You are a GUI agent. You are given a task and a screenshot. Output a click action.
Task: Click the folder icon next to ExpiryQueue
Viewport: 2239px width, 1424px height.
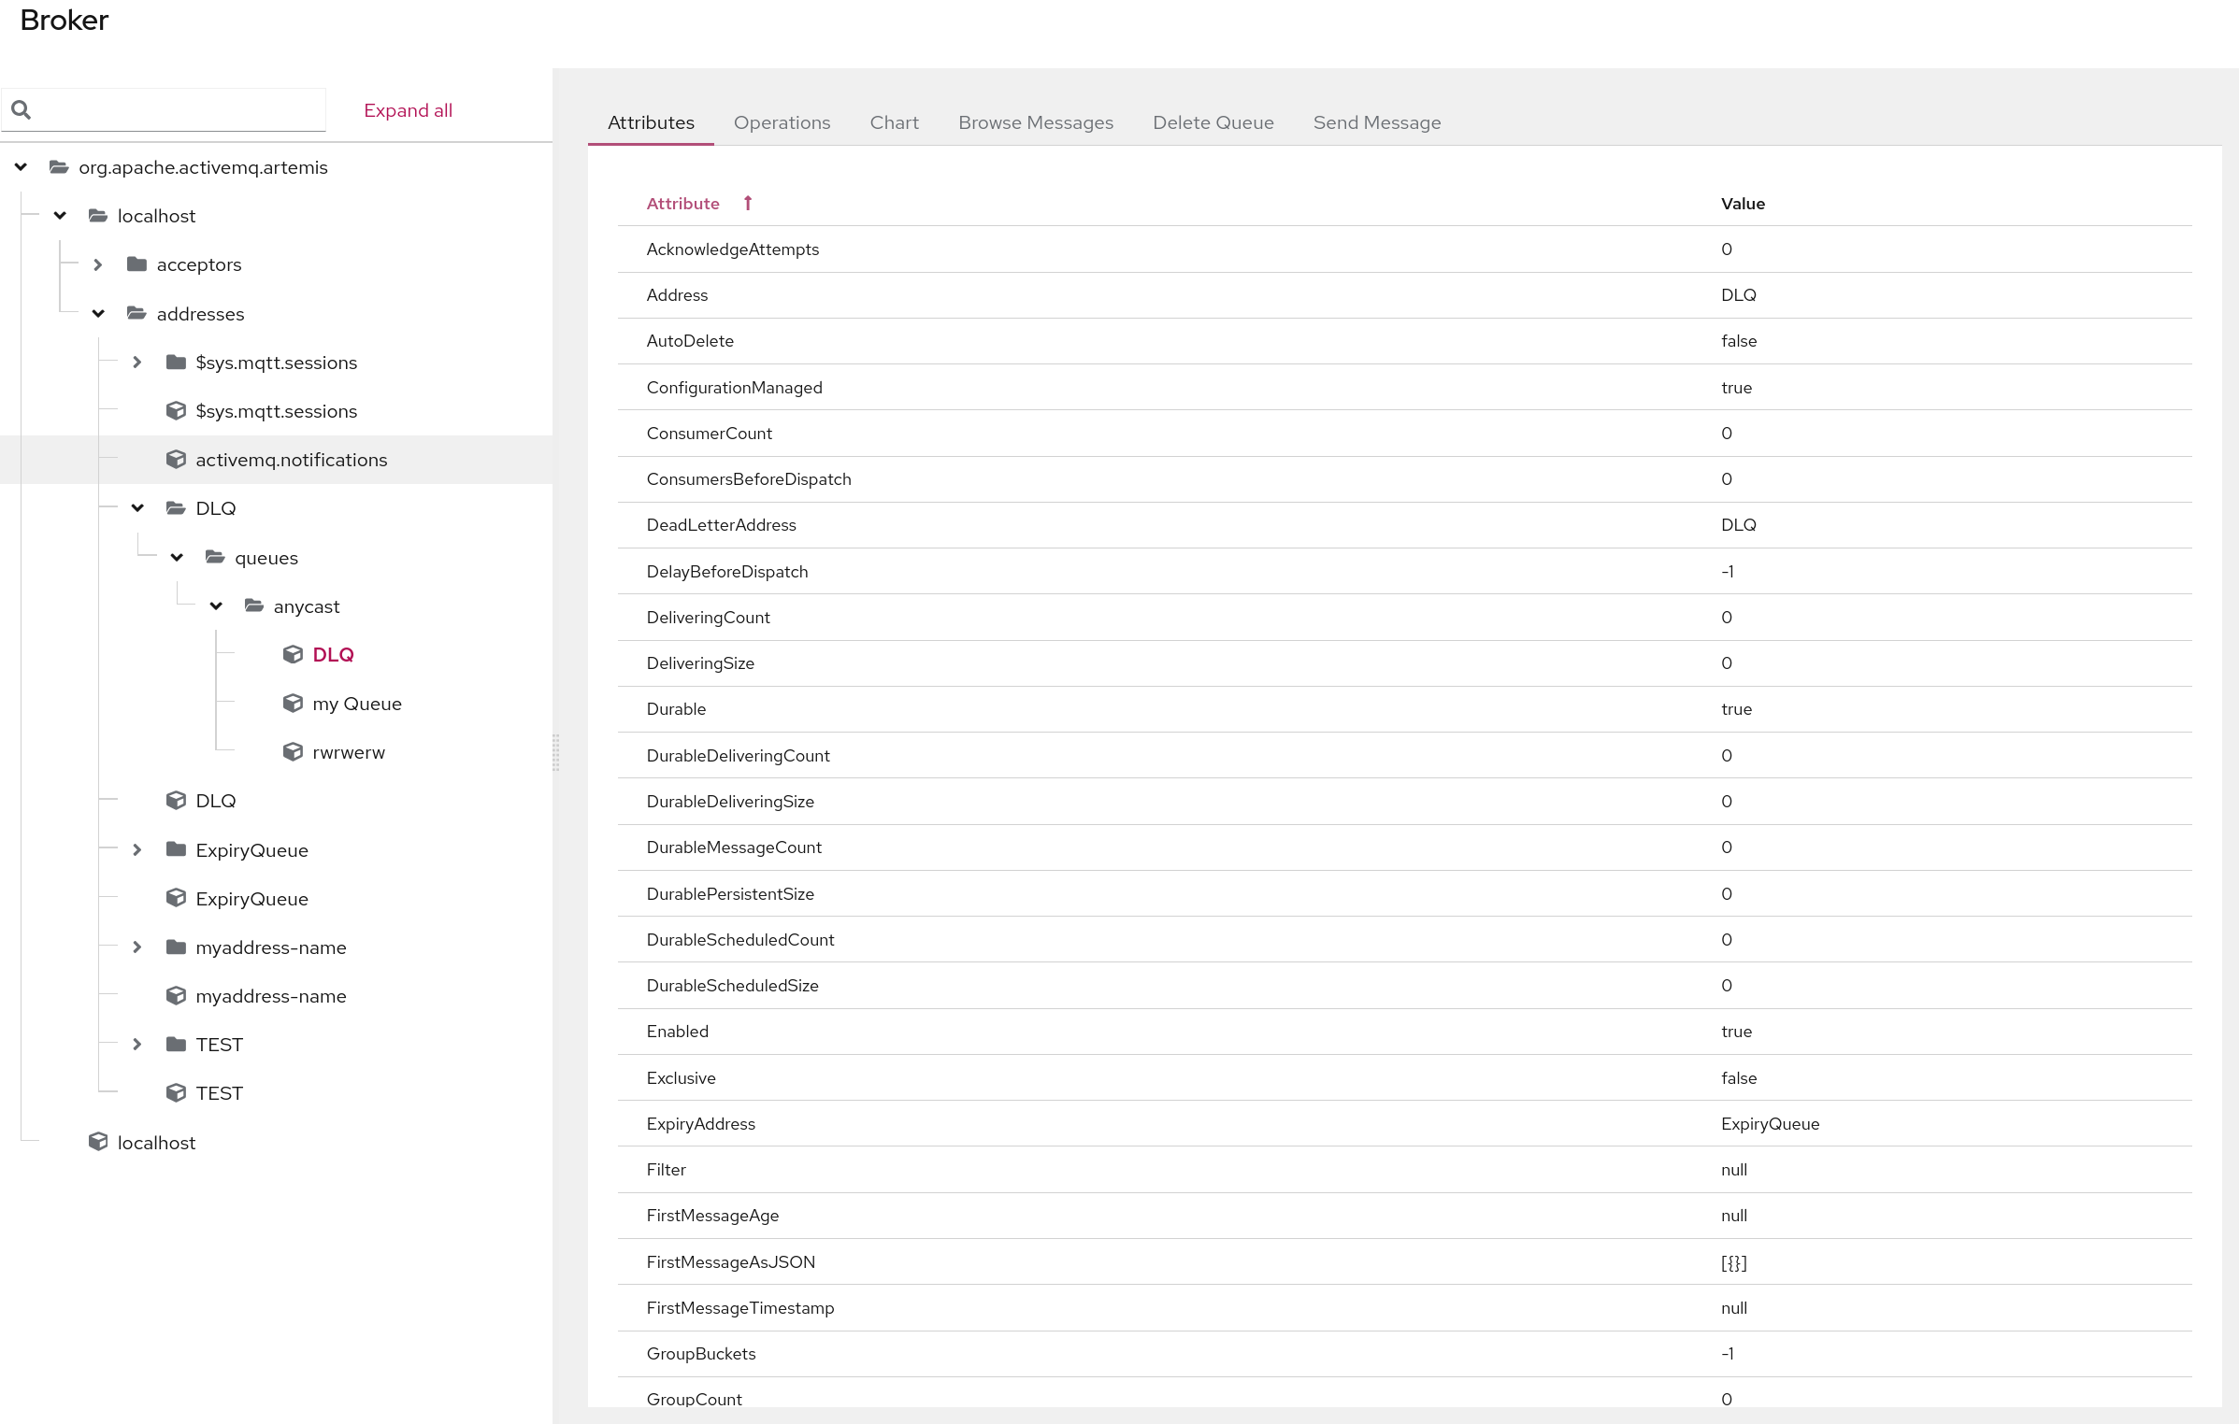click(x=176, y=849)
